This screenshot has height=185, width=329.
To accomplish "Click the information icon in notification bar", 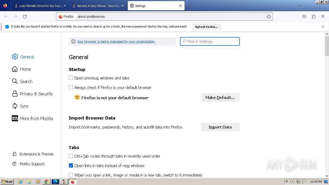I will (7, 27).
